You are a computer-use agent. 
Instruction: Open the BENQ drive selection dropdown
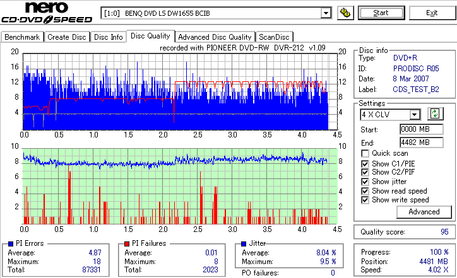pyautogui.click(x=326, y=13)
